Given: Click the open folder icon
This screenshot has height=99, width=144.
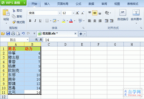Looking at the screenshot, I should pyautogui.click(x=3, y=34).
